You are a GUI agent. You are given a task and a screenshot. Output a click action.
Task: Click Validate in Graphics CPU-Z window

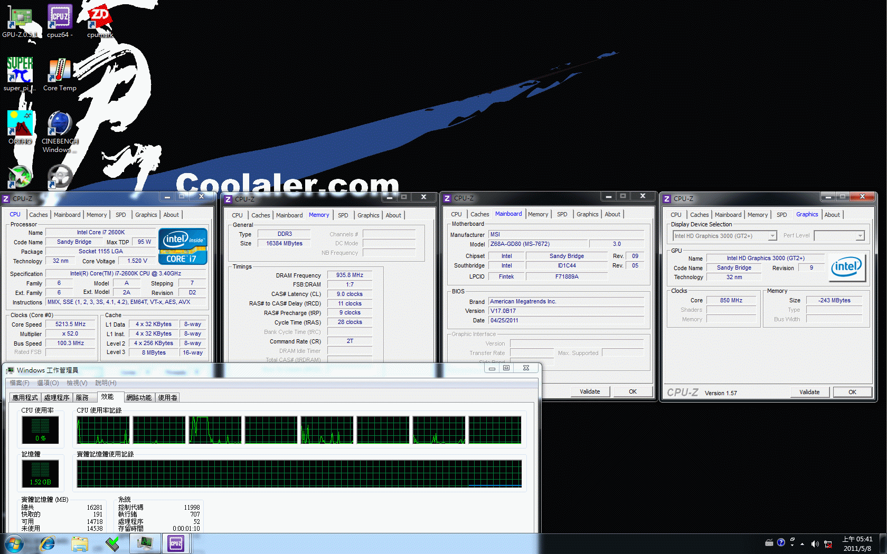point(809,392)
